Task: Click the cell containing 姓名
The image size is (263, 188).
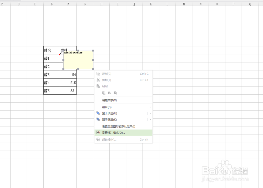Action: click(52, 50)
